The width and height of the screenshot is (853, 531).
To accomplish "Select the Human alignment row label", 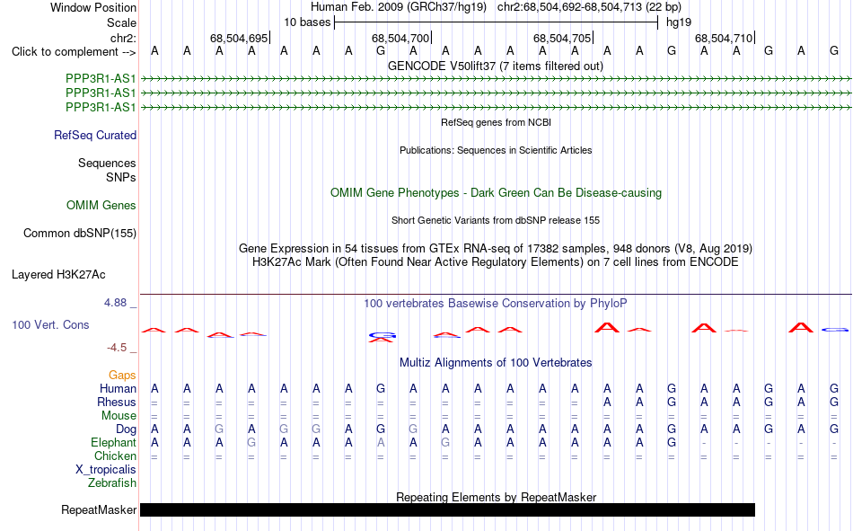I will [x=118, y=389].
